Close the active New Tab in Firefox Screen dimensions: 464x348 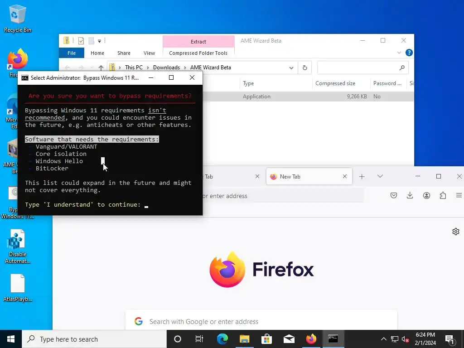click(345, 176)
